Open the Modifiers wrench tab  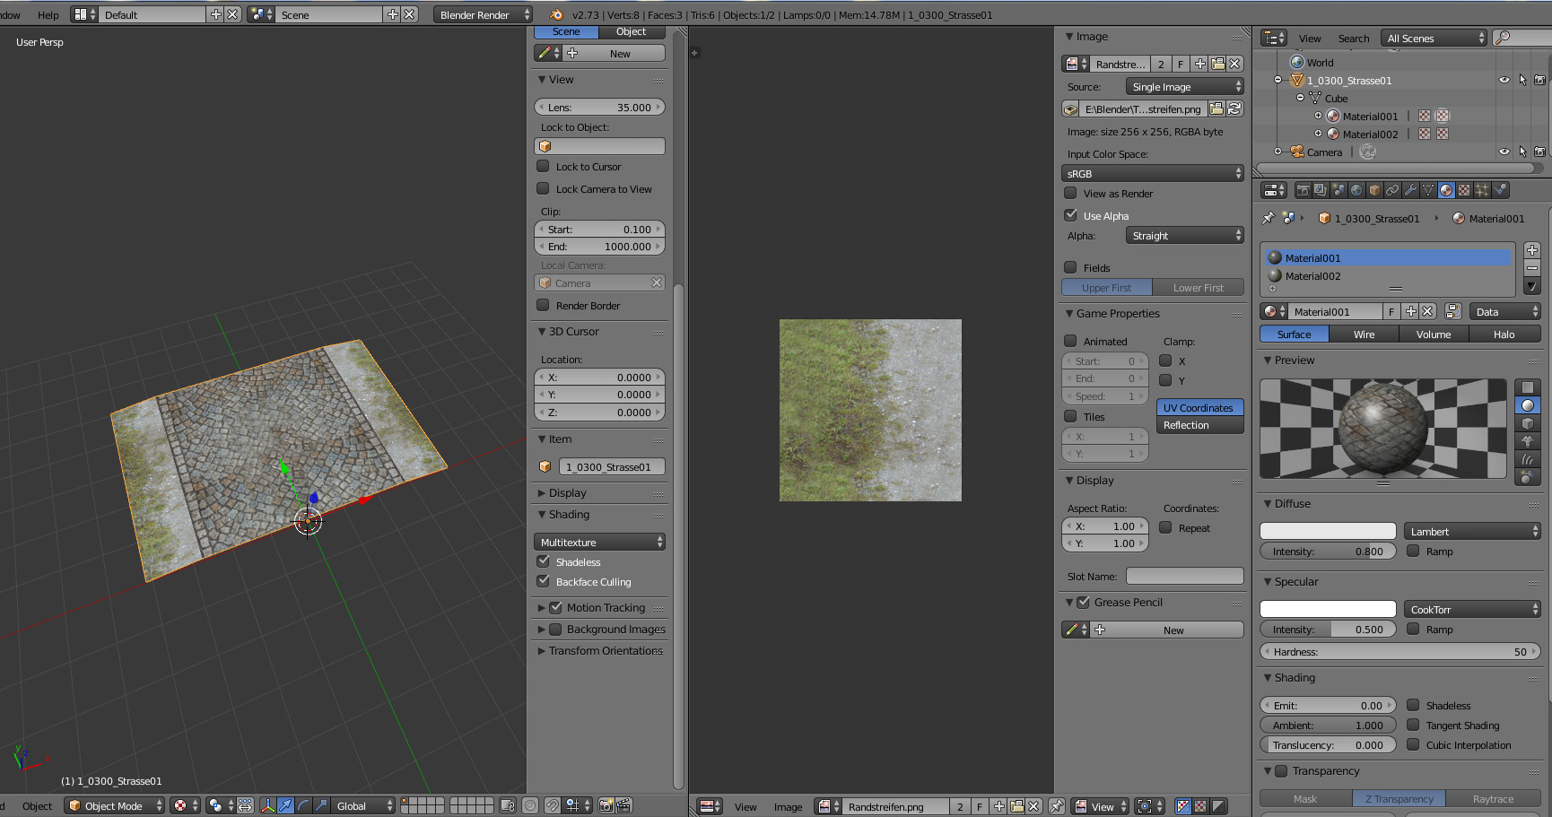pos(1410,190)
